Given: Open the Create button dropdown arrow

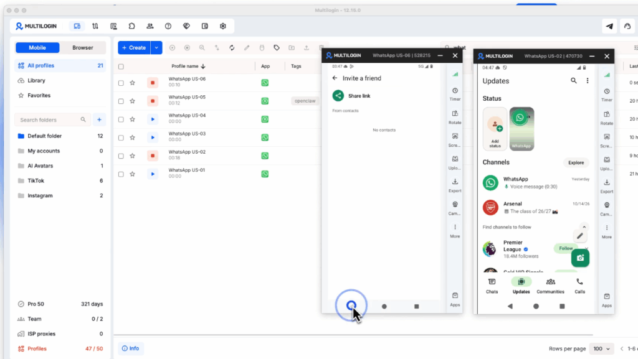Looking at the screenshot, I should coord(156,47).
